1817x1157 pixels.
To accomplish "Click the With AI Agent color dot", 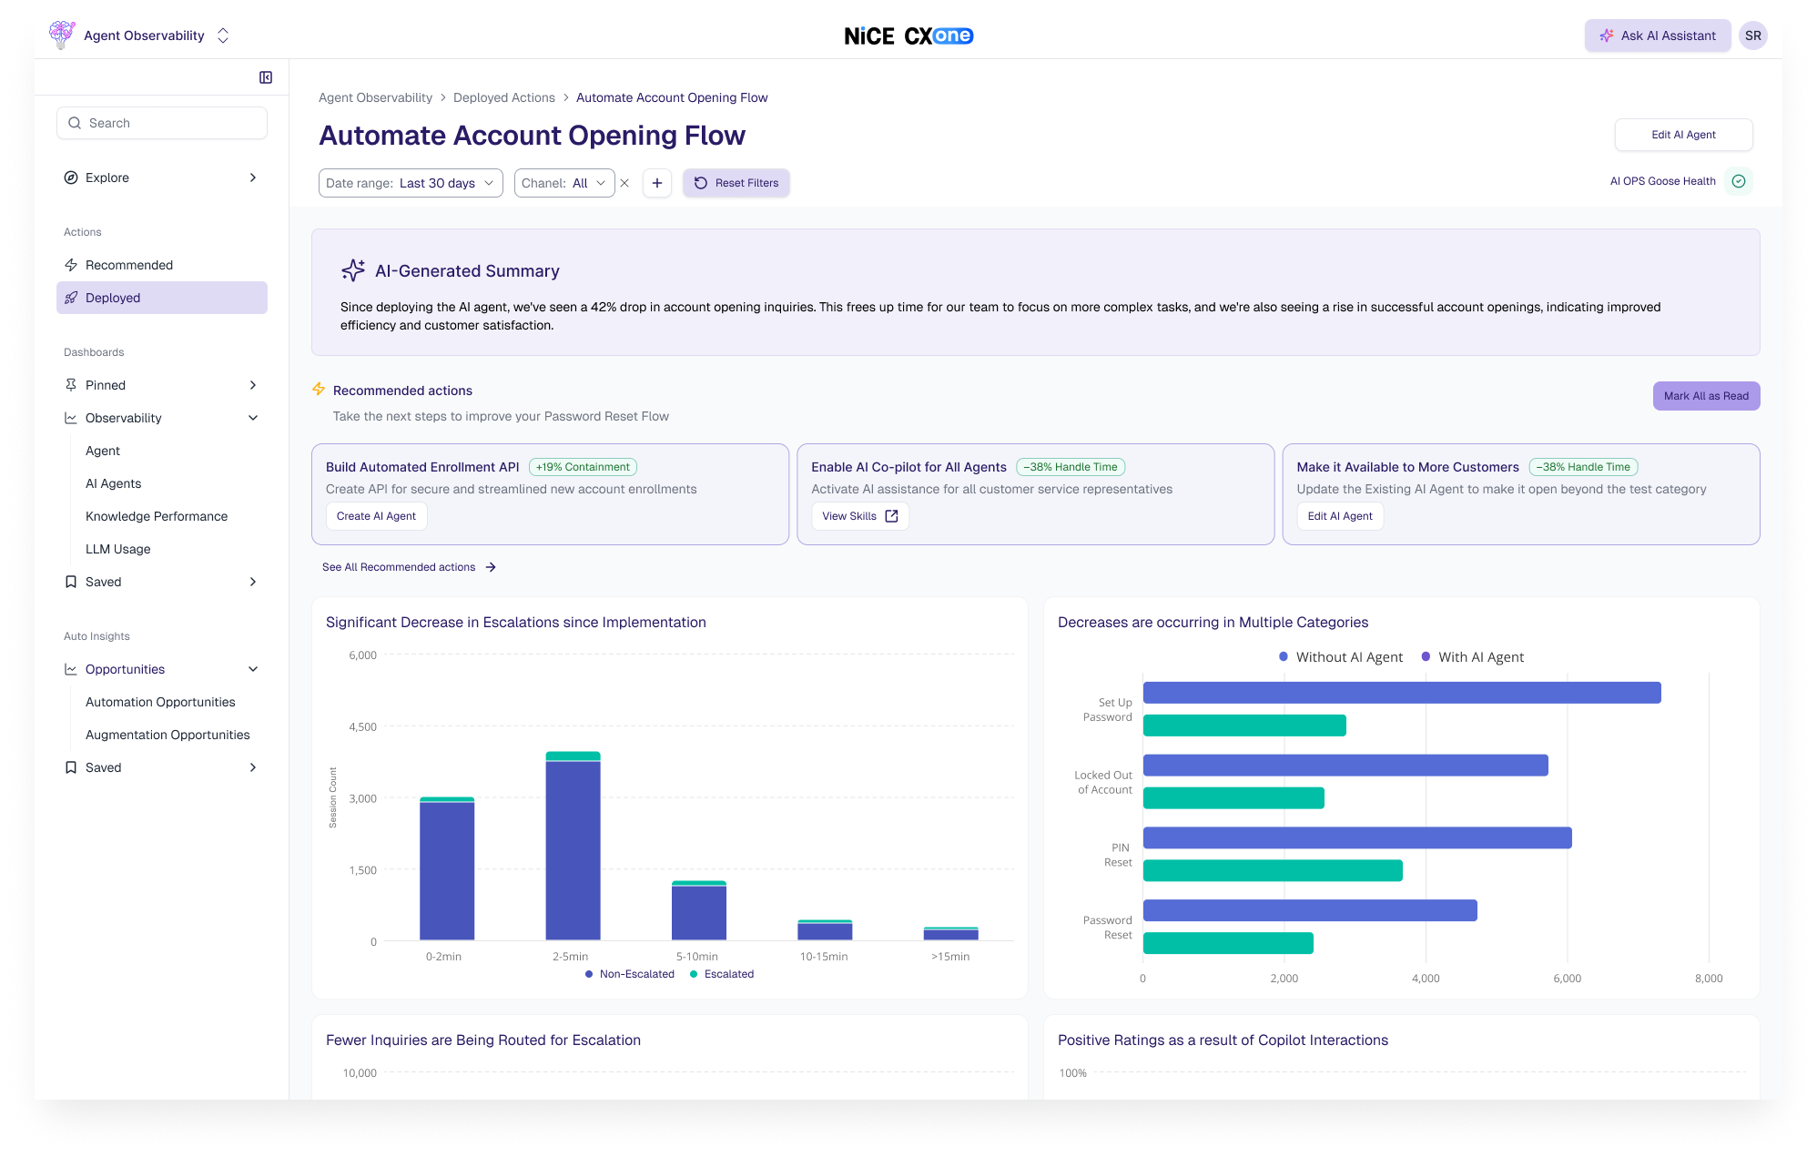I will point(1426,656).
